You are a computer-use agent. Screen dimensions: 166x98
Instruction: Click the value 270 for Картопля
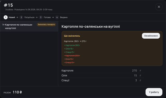tap(134, 71)
